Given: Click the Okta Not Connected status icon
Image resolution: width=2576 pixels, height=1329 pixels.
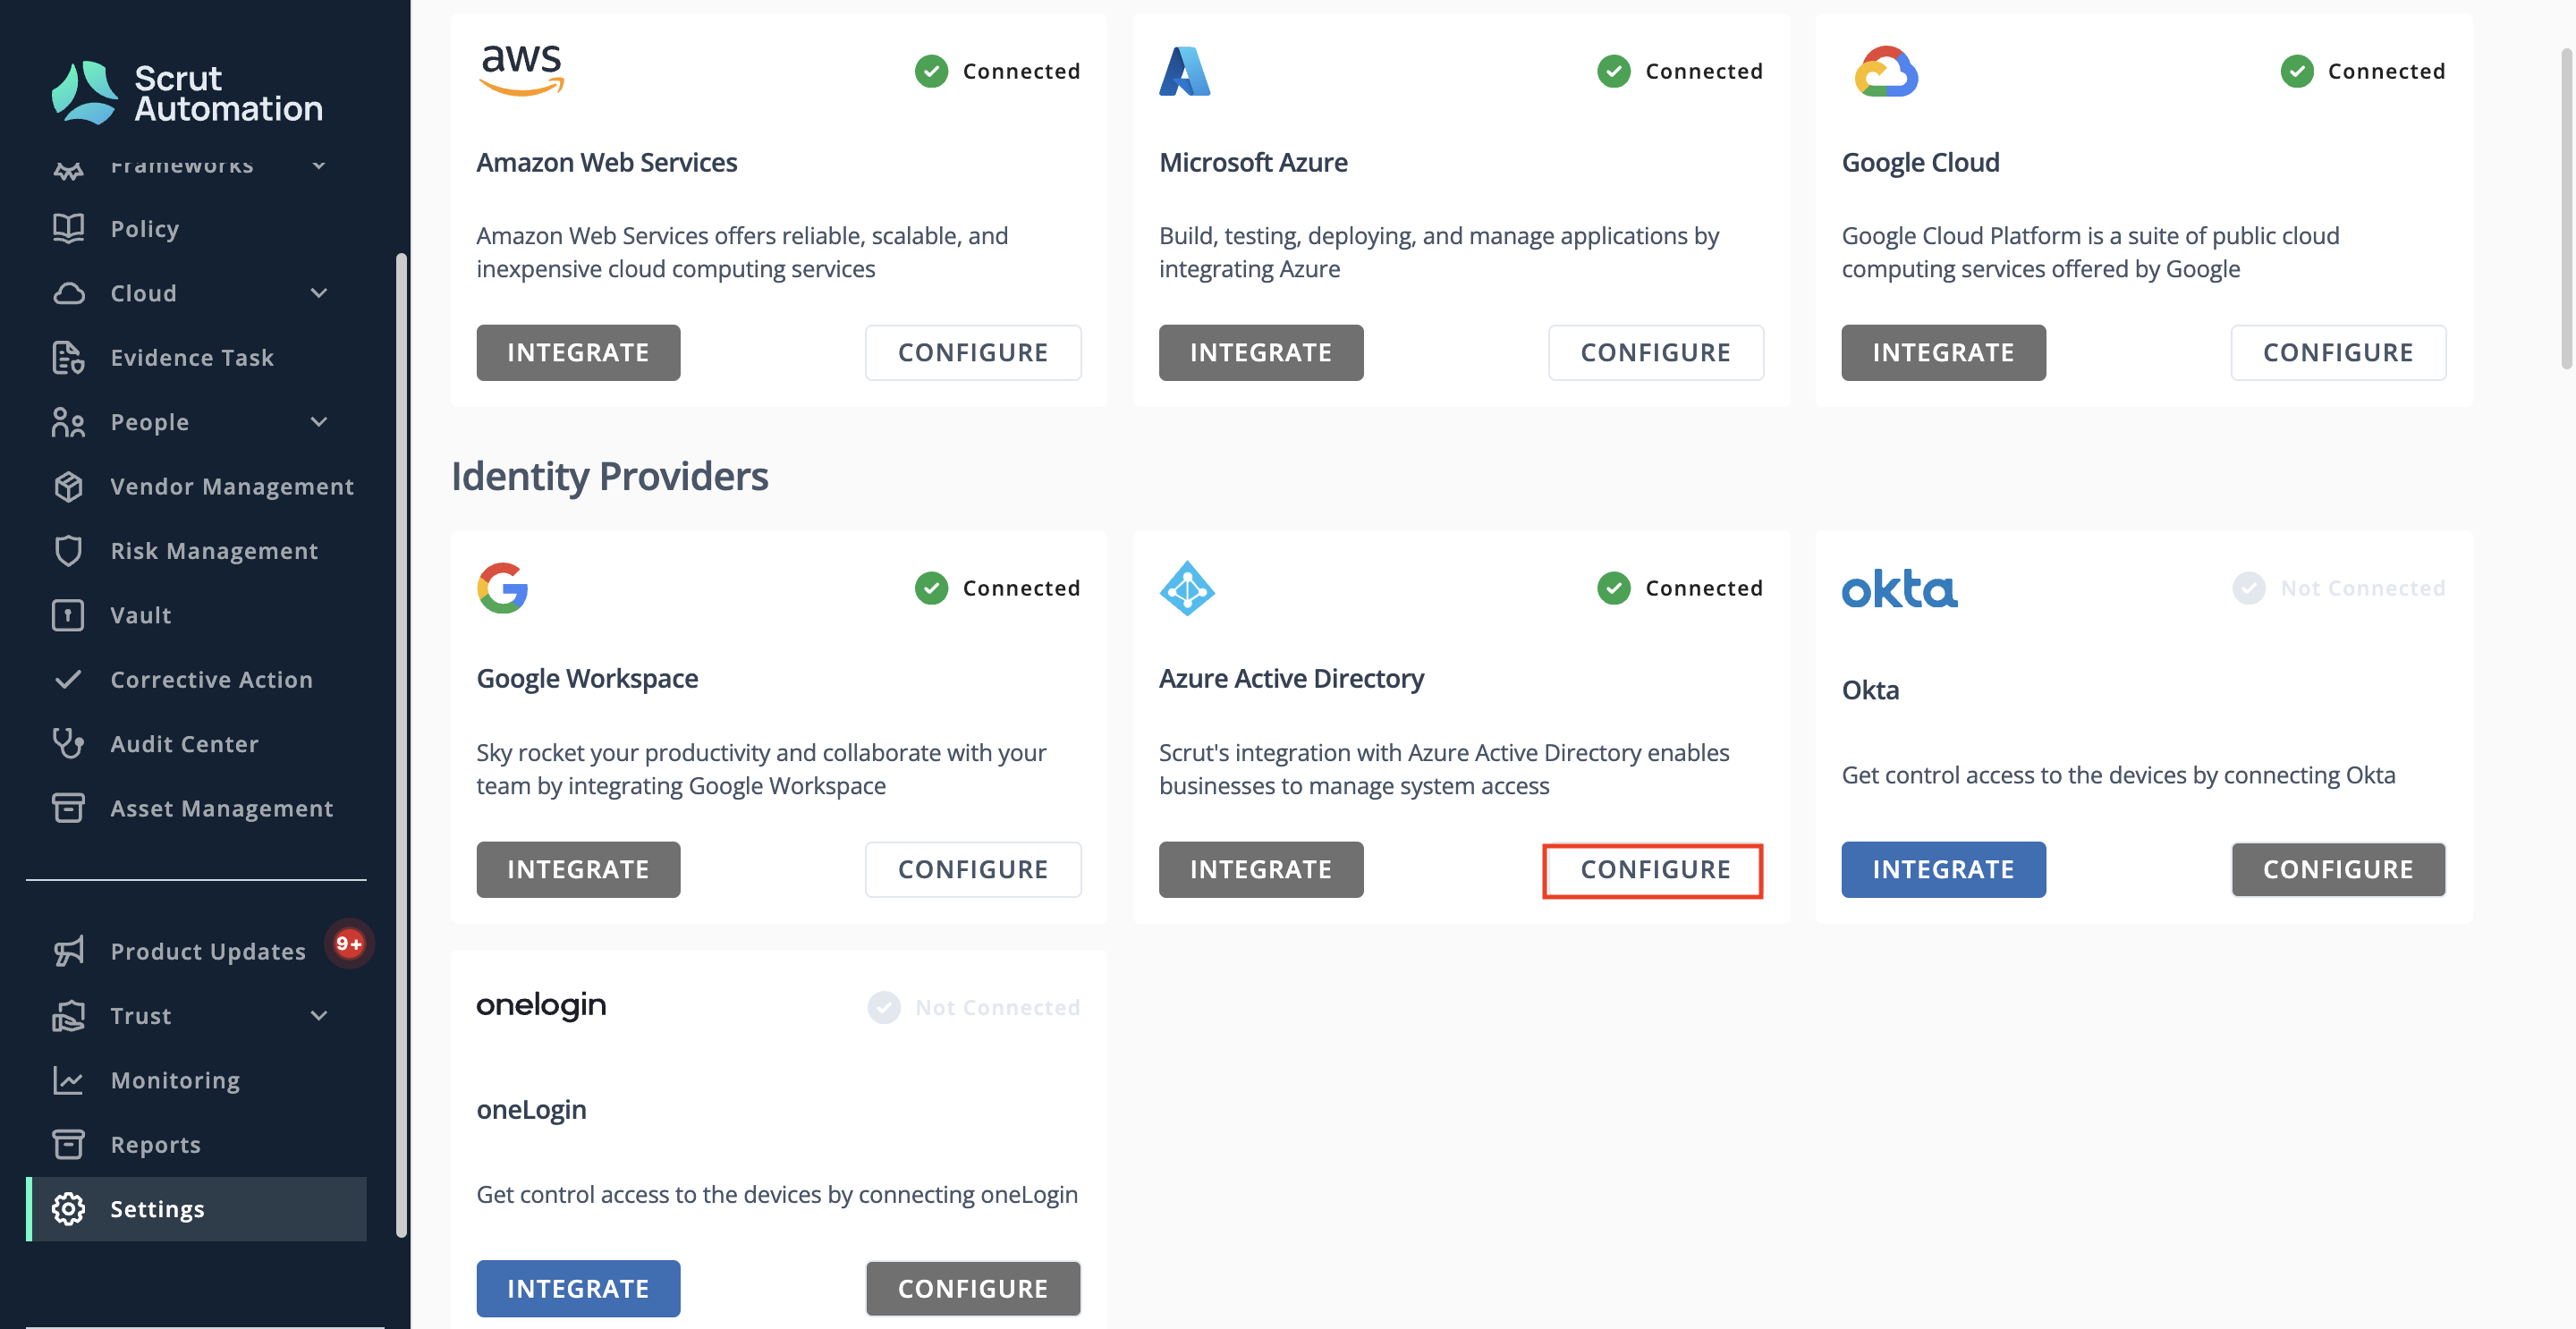Looking at the screenshot, I should 2248,588.
